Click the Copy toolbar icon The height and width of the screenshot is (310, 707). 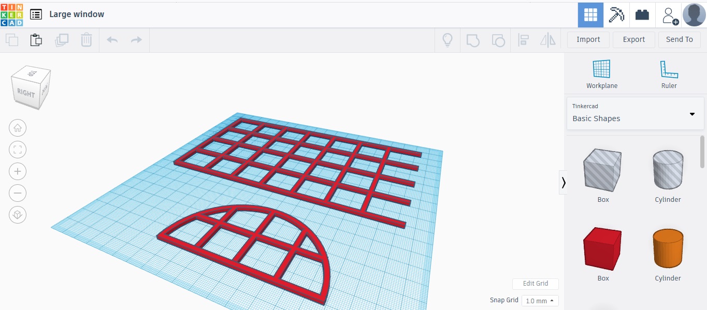[x=11, y=40]
